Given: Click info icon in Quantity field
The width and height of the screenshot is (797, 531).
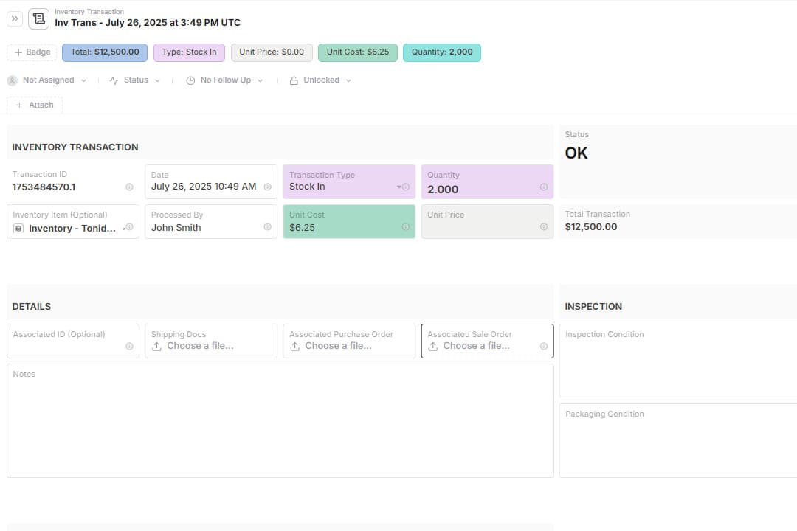Looking at the screenshot, I should point(544,187).
